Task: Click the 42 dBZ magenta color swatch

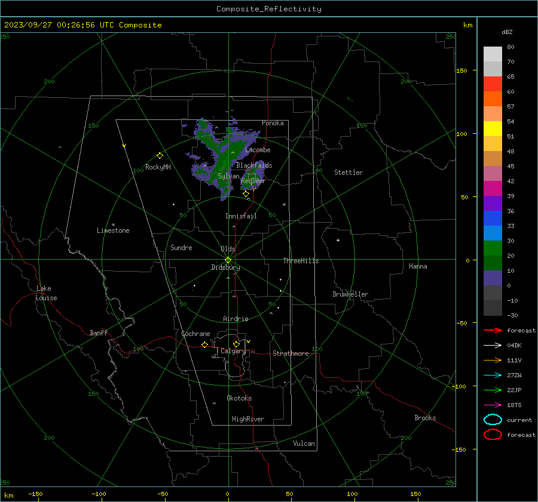Action: 493,188
